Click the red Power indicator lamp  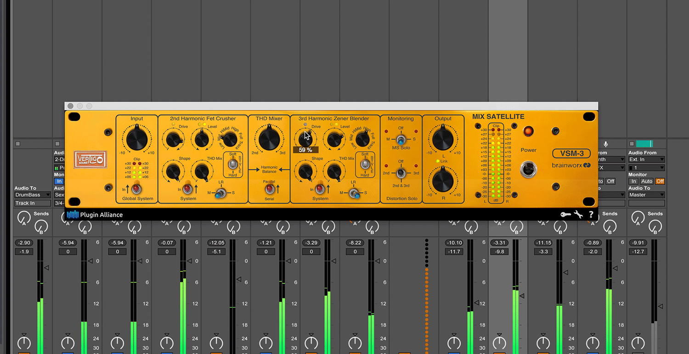[529, 131]
